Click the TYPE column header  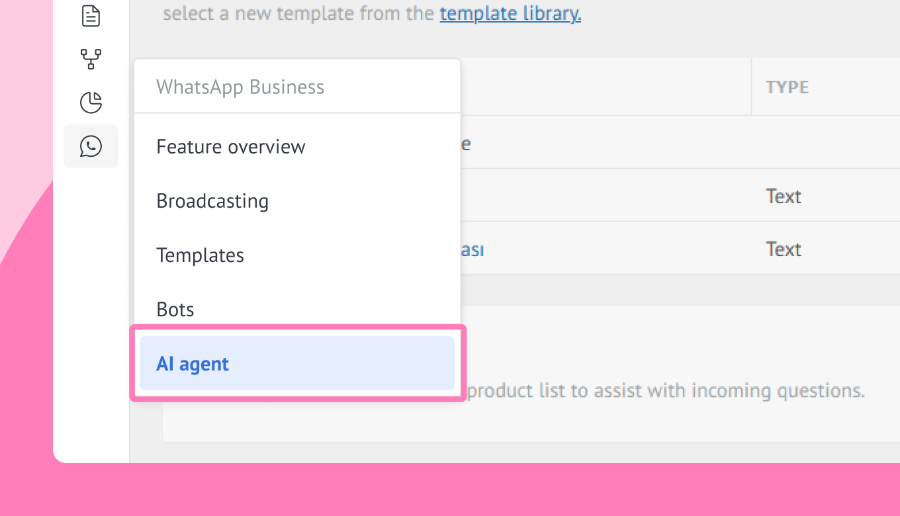pos(787,87)
